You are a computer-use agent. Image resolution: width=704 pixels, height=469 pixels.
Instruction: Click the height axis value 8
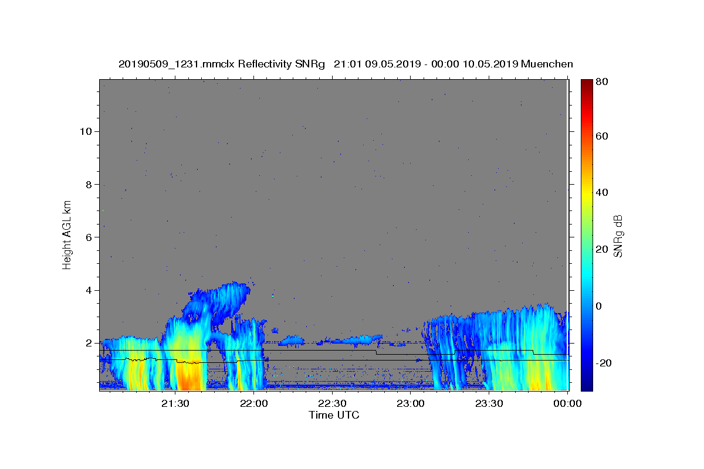(90, 184)
